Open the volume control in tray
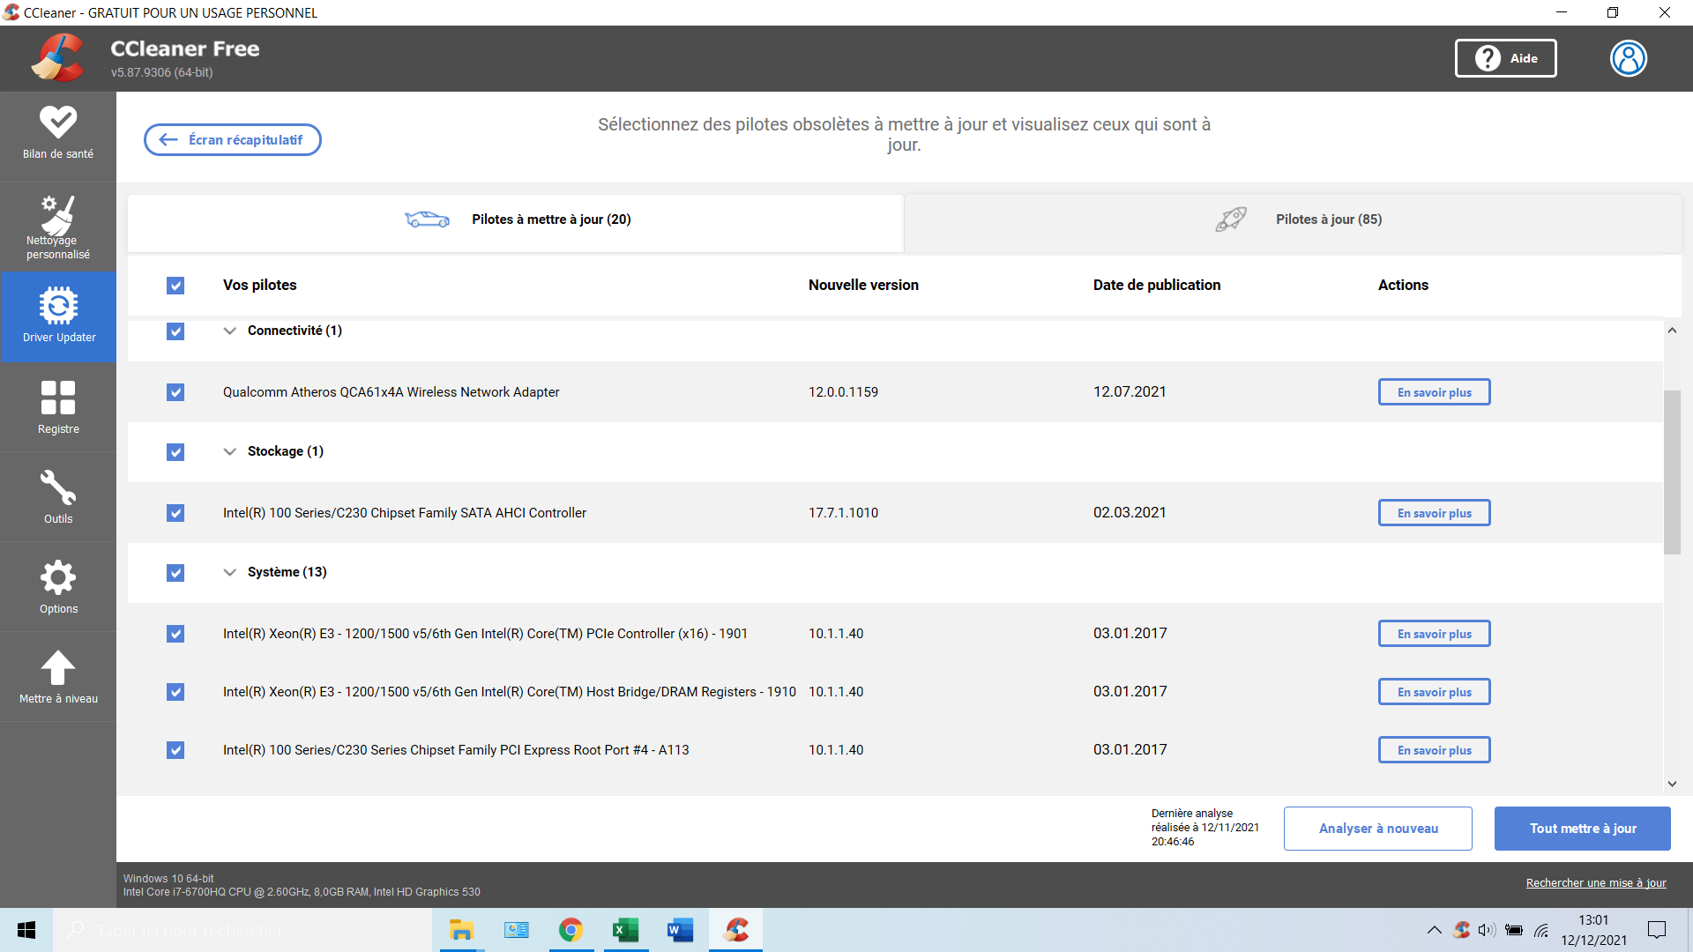 1488,930
